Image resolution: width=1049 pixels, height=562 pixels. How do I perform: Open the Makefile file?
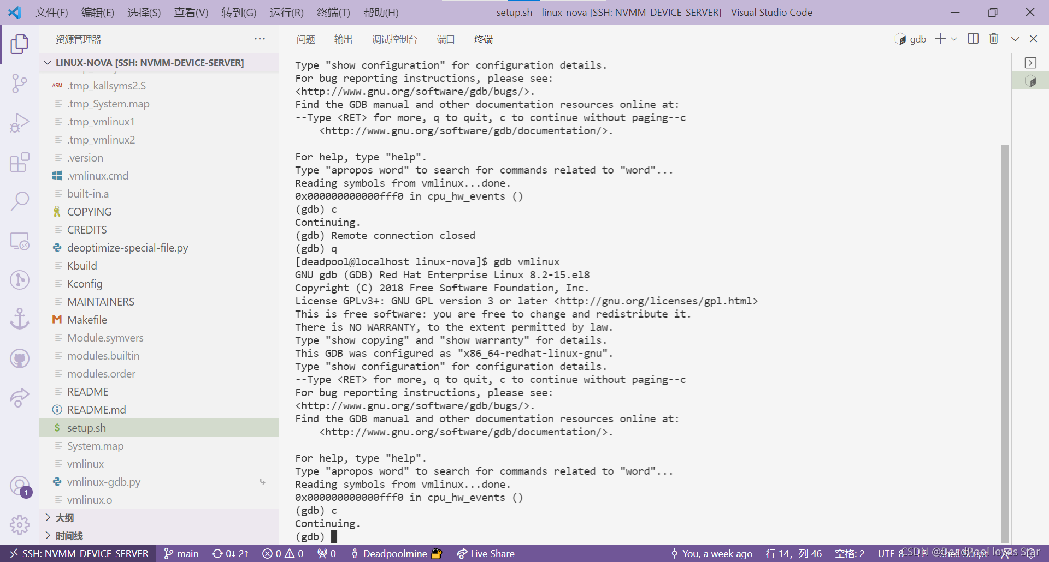(x=159, y=320)
